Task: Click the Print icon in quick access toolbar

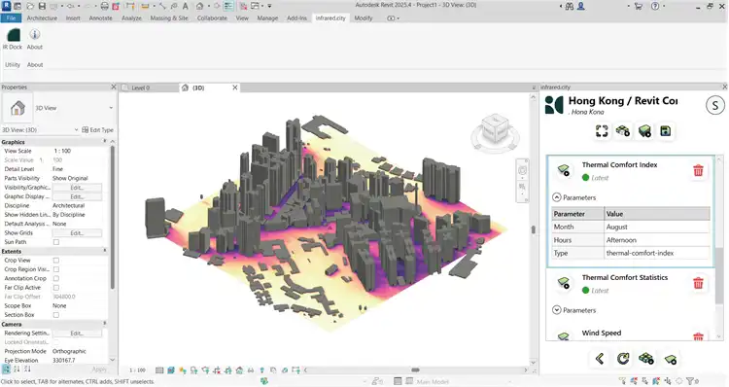Action: [x=104, y=6]
